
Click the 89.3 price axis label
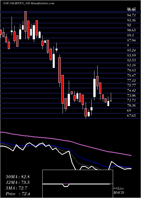click(x=130, y=35)
